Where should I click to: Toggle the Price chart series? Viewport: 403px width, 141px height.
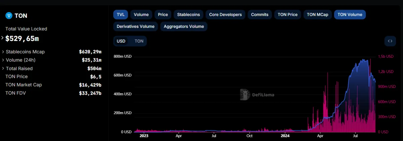163,14
